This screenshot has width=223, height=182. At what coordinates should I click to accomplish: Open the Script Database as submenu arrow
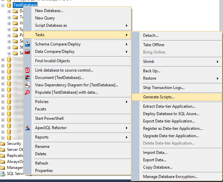[x=126, y=26]
